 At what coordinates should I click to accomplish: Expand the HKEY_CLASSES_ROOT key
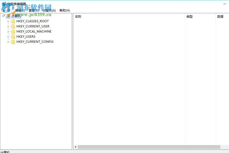(x=8, y=21)
